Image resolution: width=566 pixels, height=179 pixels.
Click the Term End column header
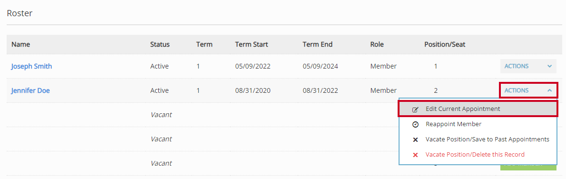[318, 44]
